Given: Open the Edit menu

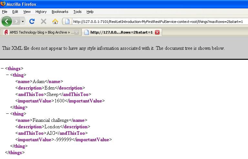Looking at the screenshot, I should 15,12.
